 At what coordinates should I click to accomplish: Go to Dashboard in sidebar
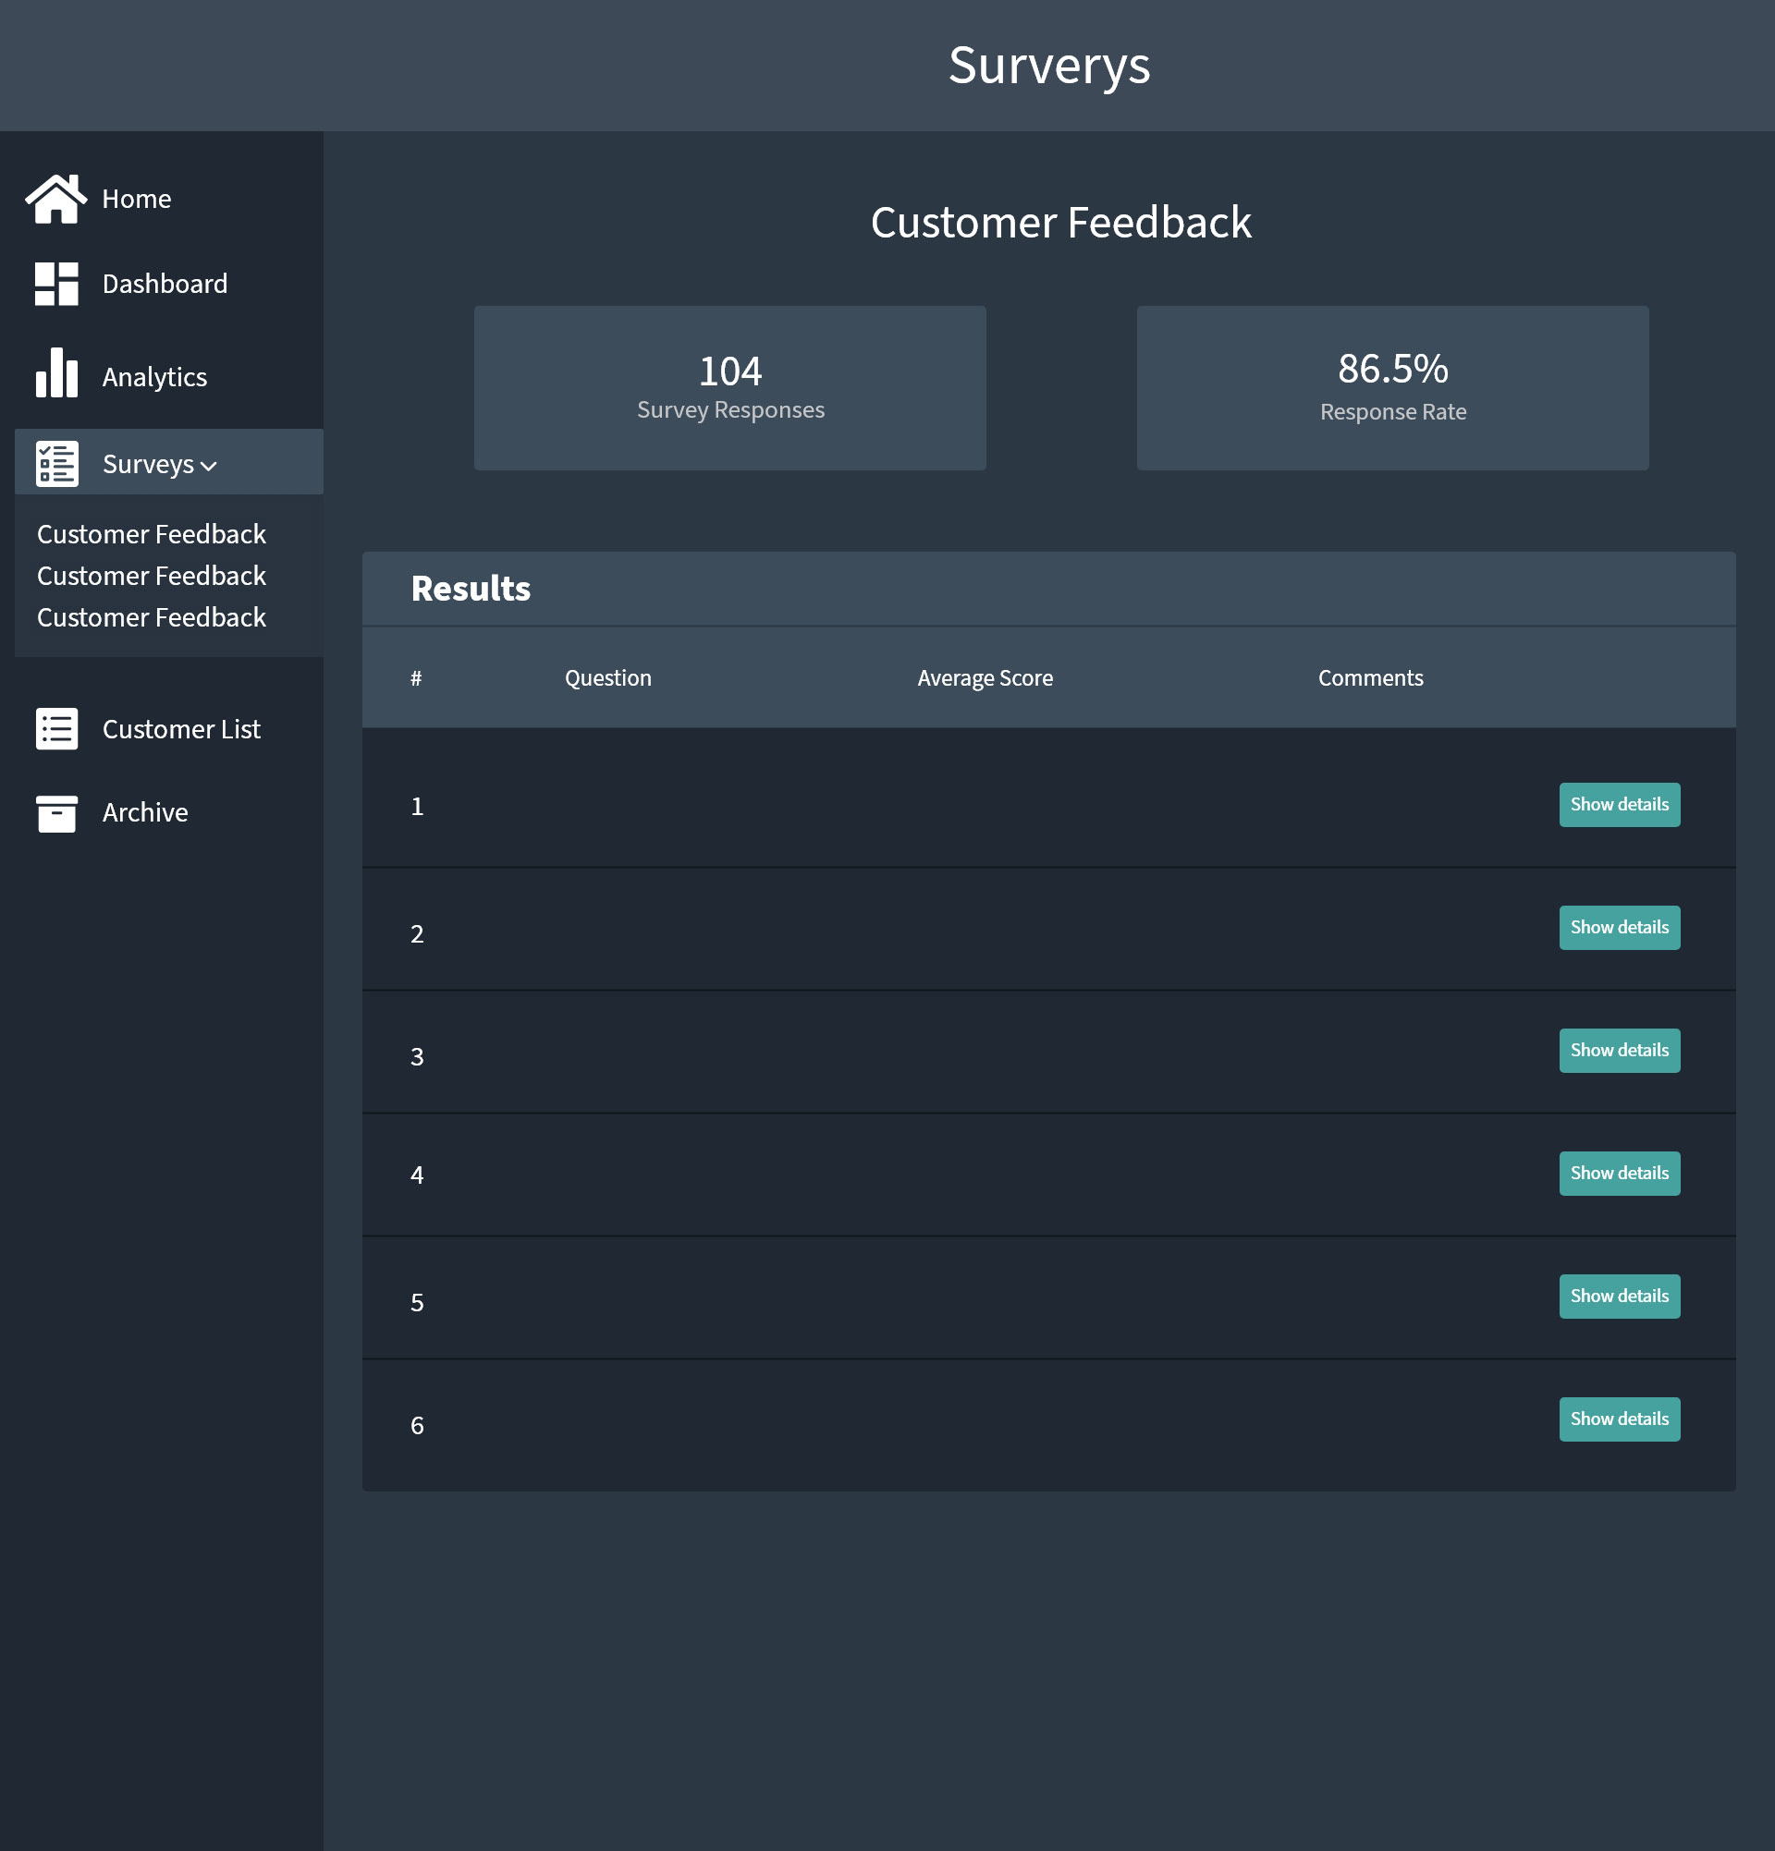165,285
